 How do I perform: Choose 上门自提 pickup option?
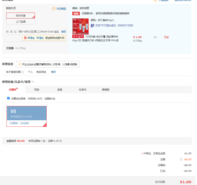(x=21, y=21)
